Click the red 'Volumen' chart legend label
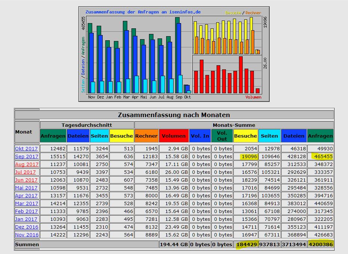The image size is (348, 254). (x=253, y=97)
